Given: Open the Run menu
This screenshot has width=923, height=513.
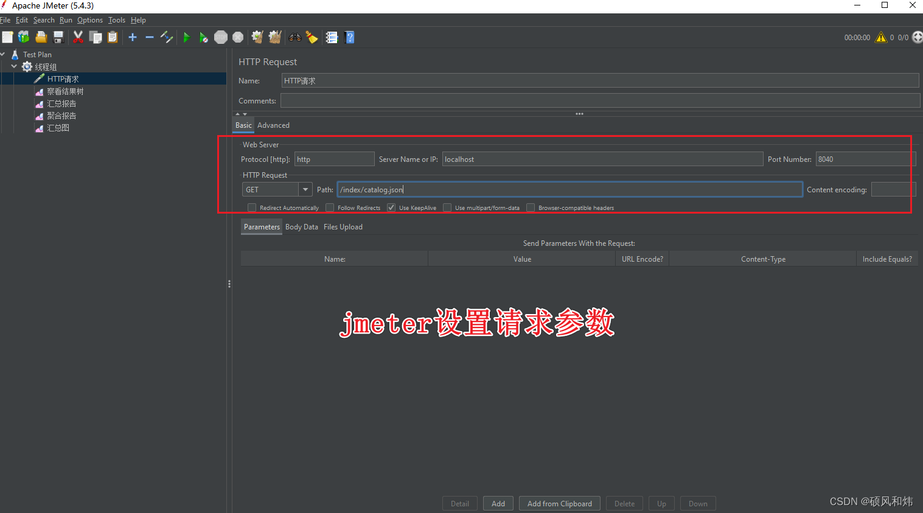Looking at the screenshot, I should (x=66, y=20).
